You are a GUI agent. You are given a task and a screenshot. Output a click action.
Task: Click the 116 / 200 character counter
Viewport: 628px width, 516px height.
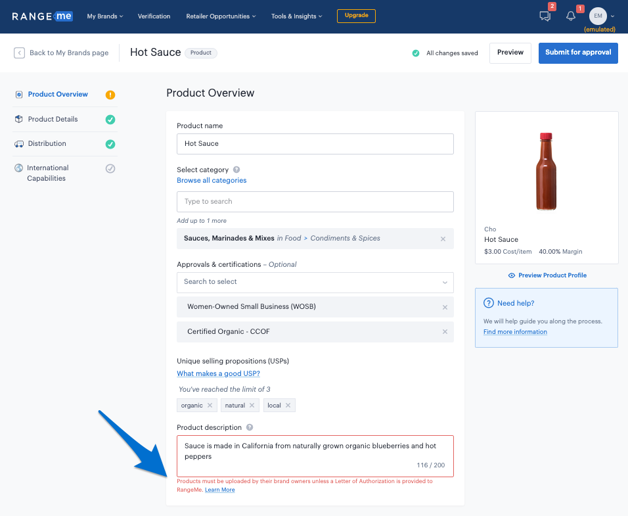[x=430, y=465]
